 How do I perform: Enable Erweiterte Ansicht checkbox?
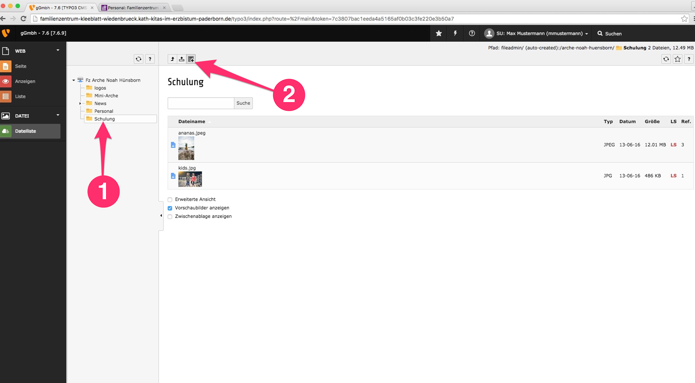tap(170, 200)
